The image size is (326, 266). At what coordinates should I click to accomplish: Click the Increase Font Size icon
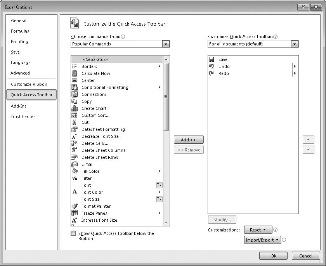click(75, 220)
